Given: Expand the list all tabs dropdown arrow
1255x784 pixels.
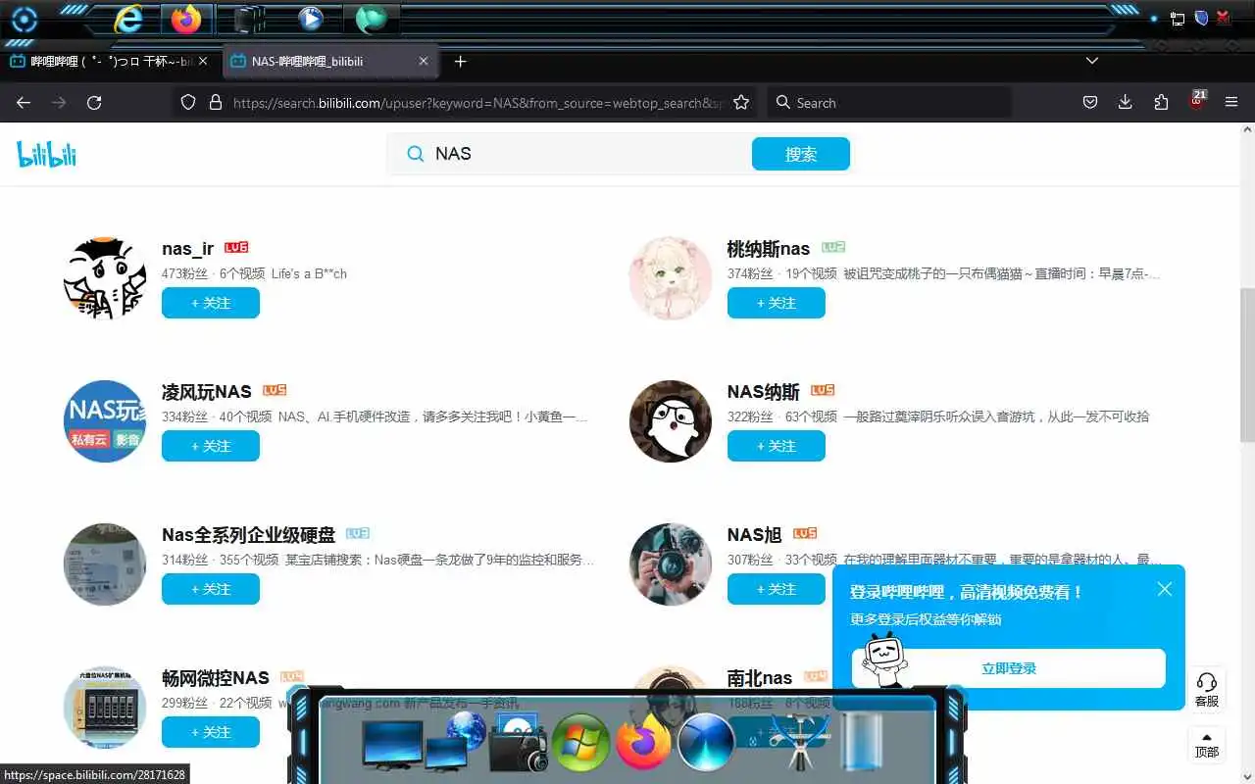Looking at the screenshot, I should [1091, 61].
